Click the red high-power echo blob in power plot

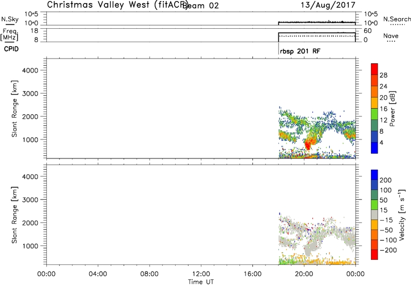click(x=308, y=144)
